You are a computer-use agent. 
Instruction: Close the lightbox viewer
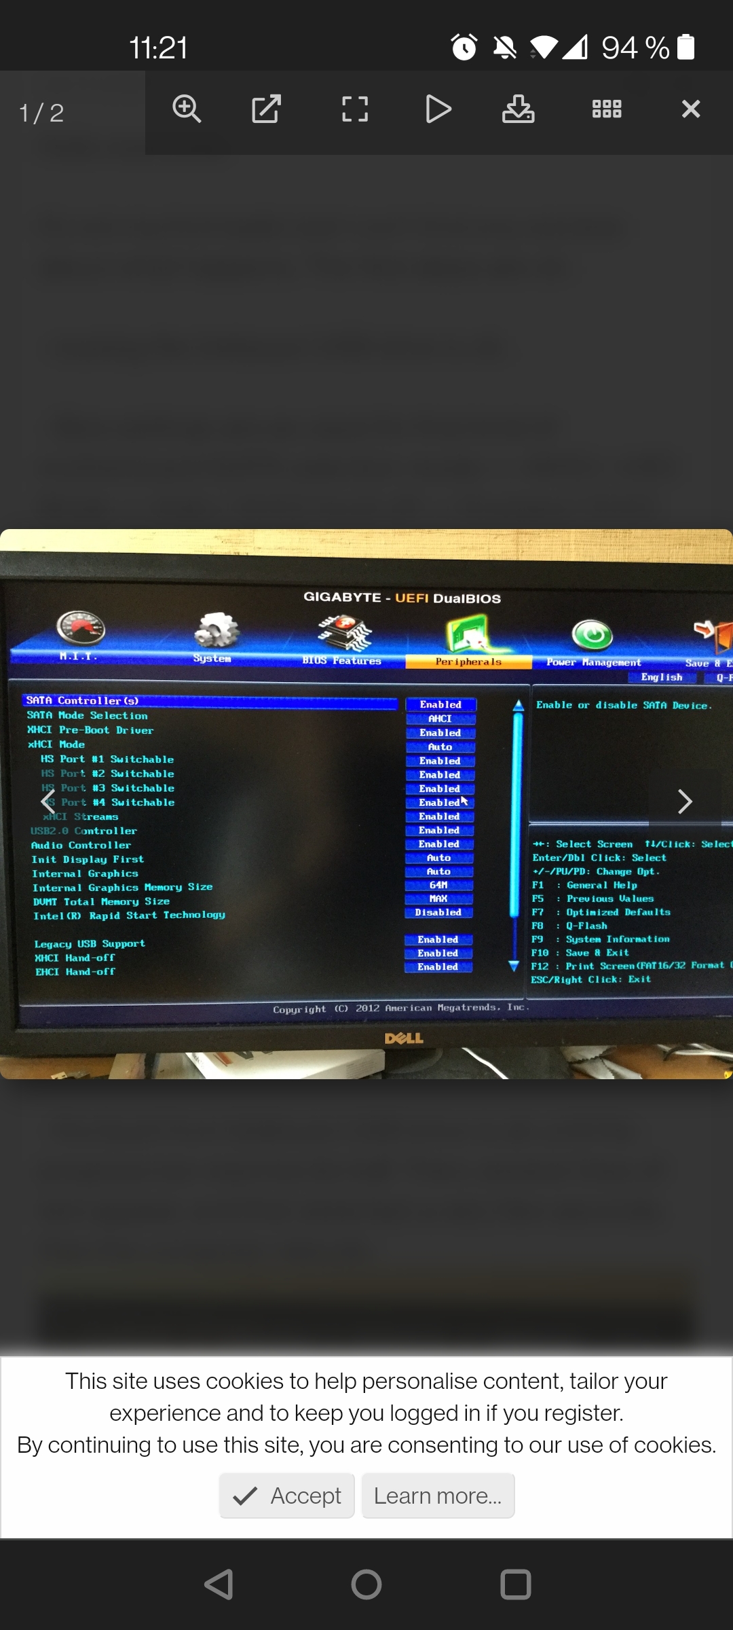pos(691,109)
